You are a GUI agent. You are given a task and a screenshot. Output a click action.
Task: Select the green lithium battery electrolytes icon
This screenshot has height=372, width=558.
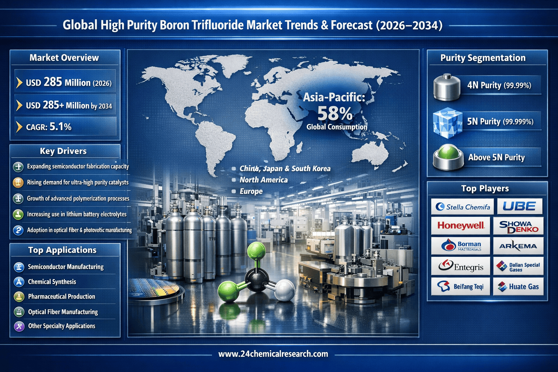(18, 214)
